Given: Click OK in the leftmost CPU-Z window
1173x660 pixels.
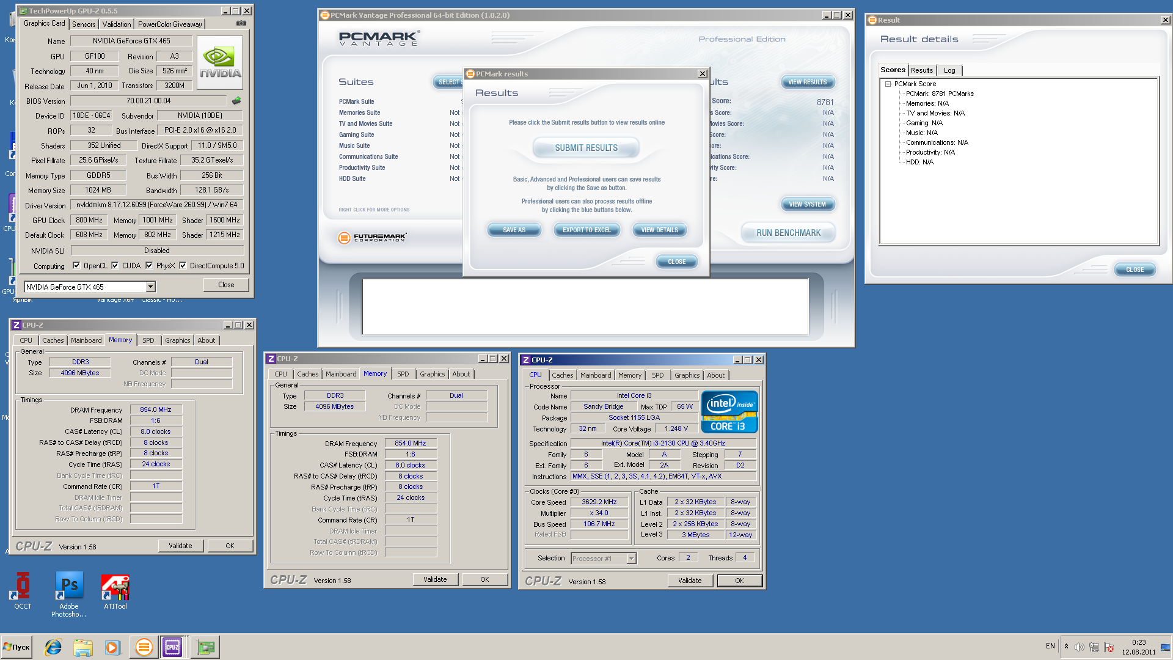Looking at the screenshot, I should 230,546.
